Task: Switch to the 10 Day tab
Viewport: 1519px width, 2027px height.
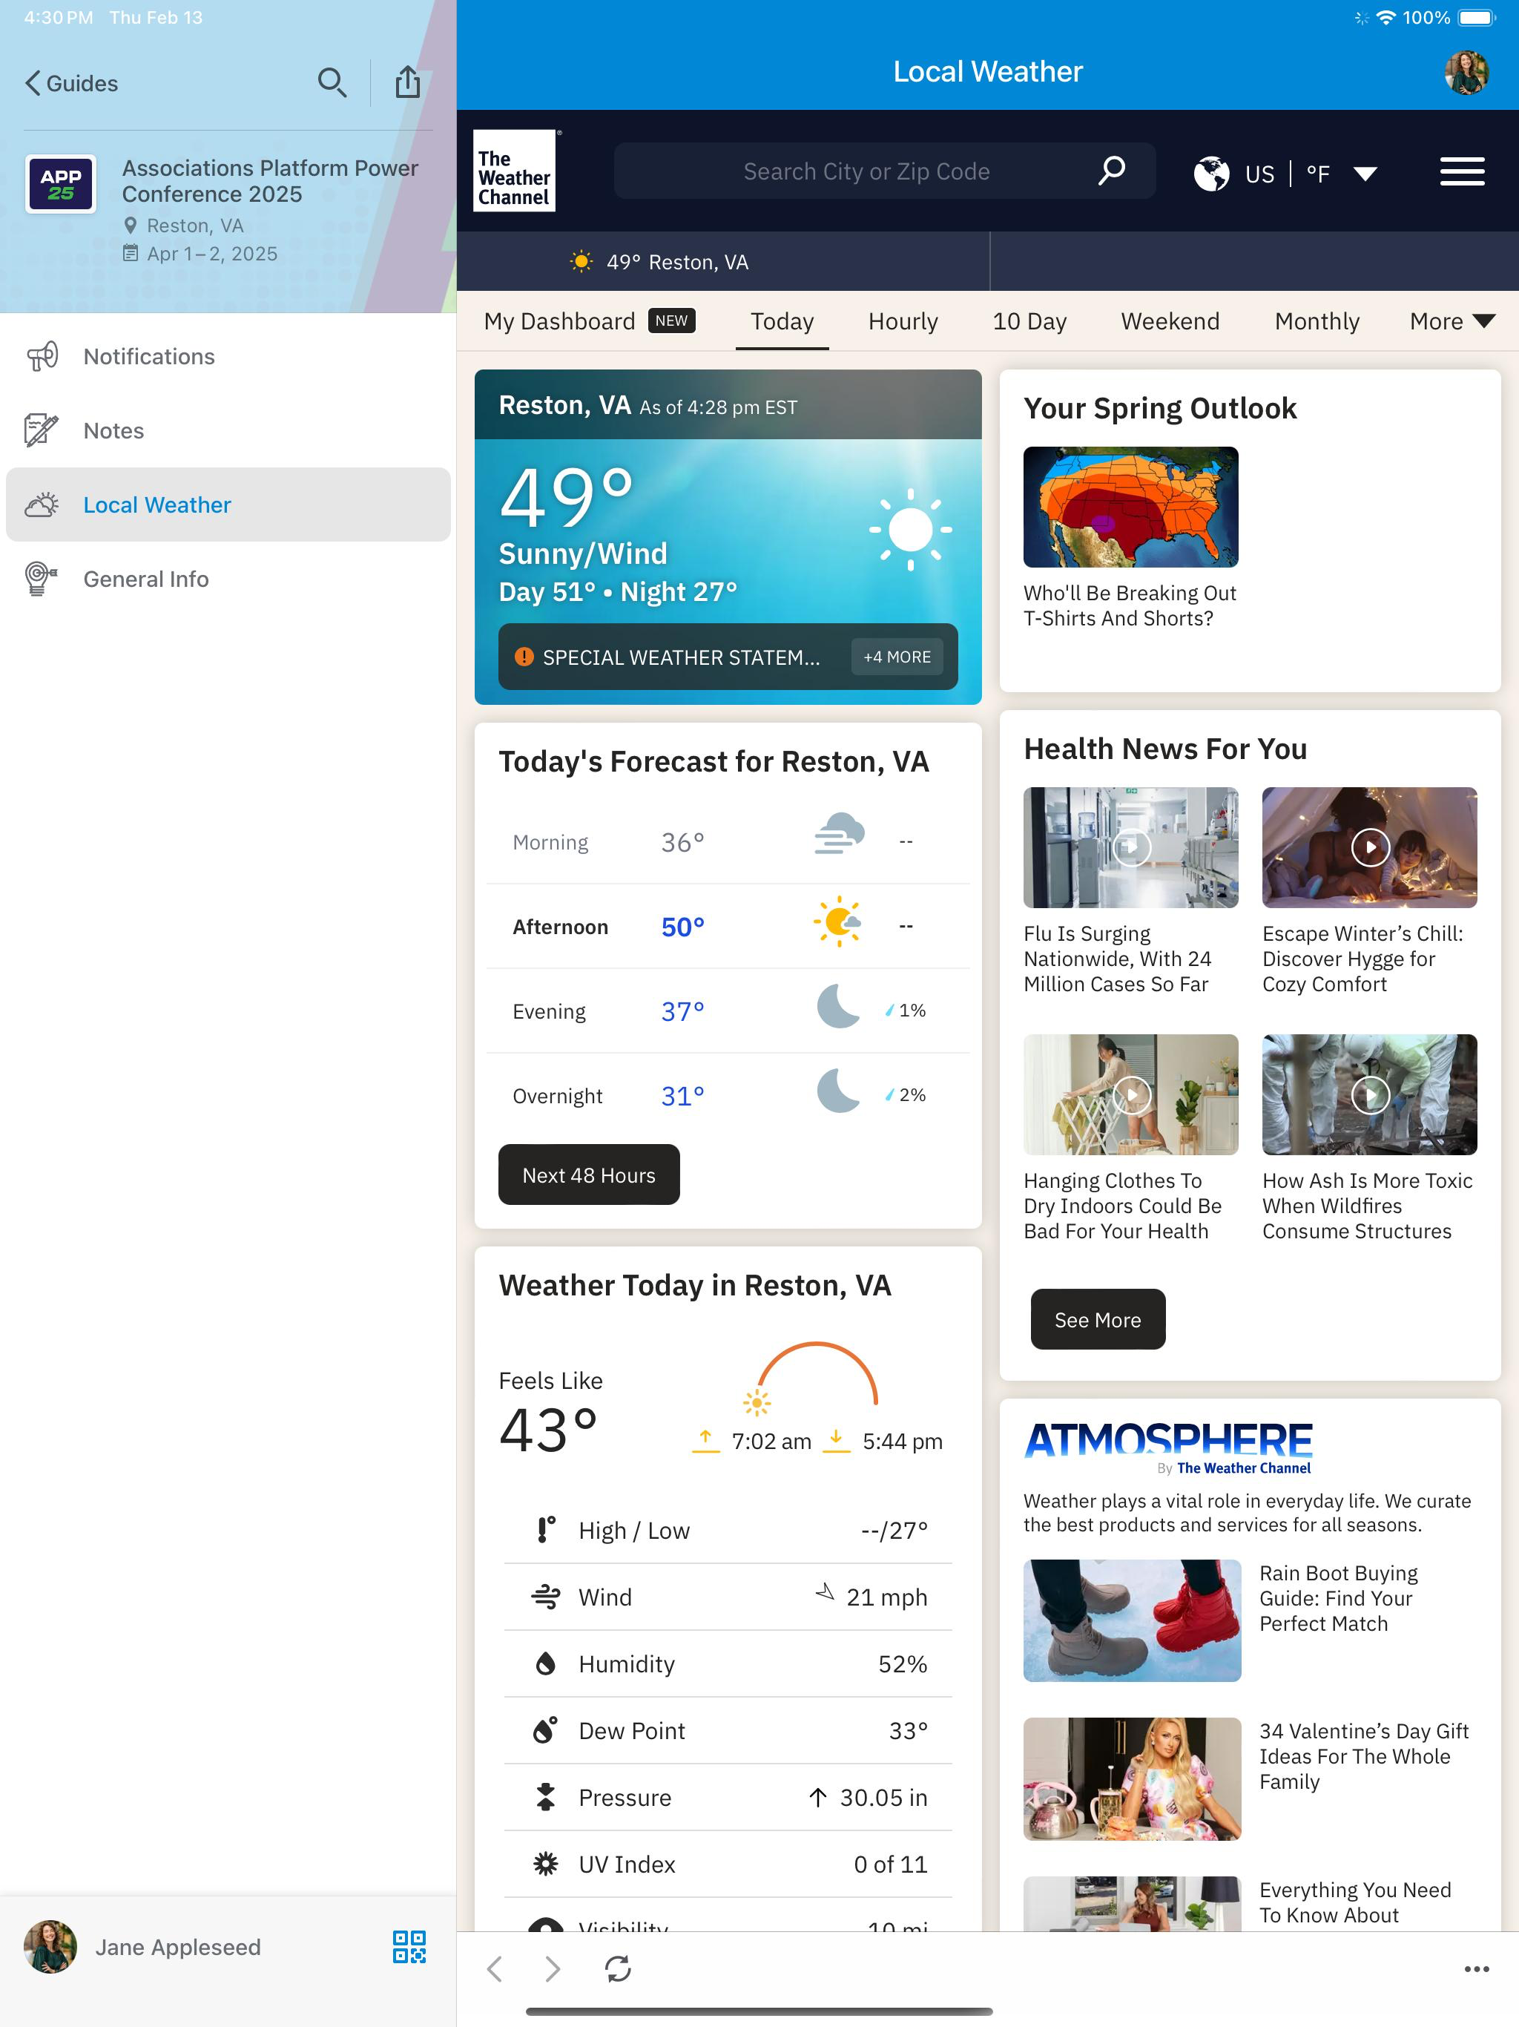Action: tap(1029, 322)
